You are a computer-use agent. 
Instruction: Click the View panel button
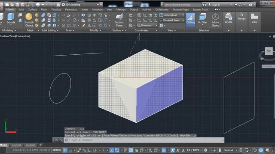[254, 18]
